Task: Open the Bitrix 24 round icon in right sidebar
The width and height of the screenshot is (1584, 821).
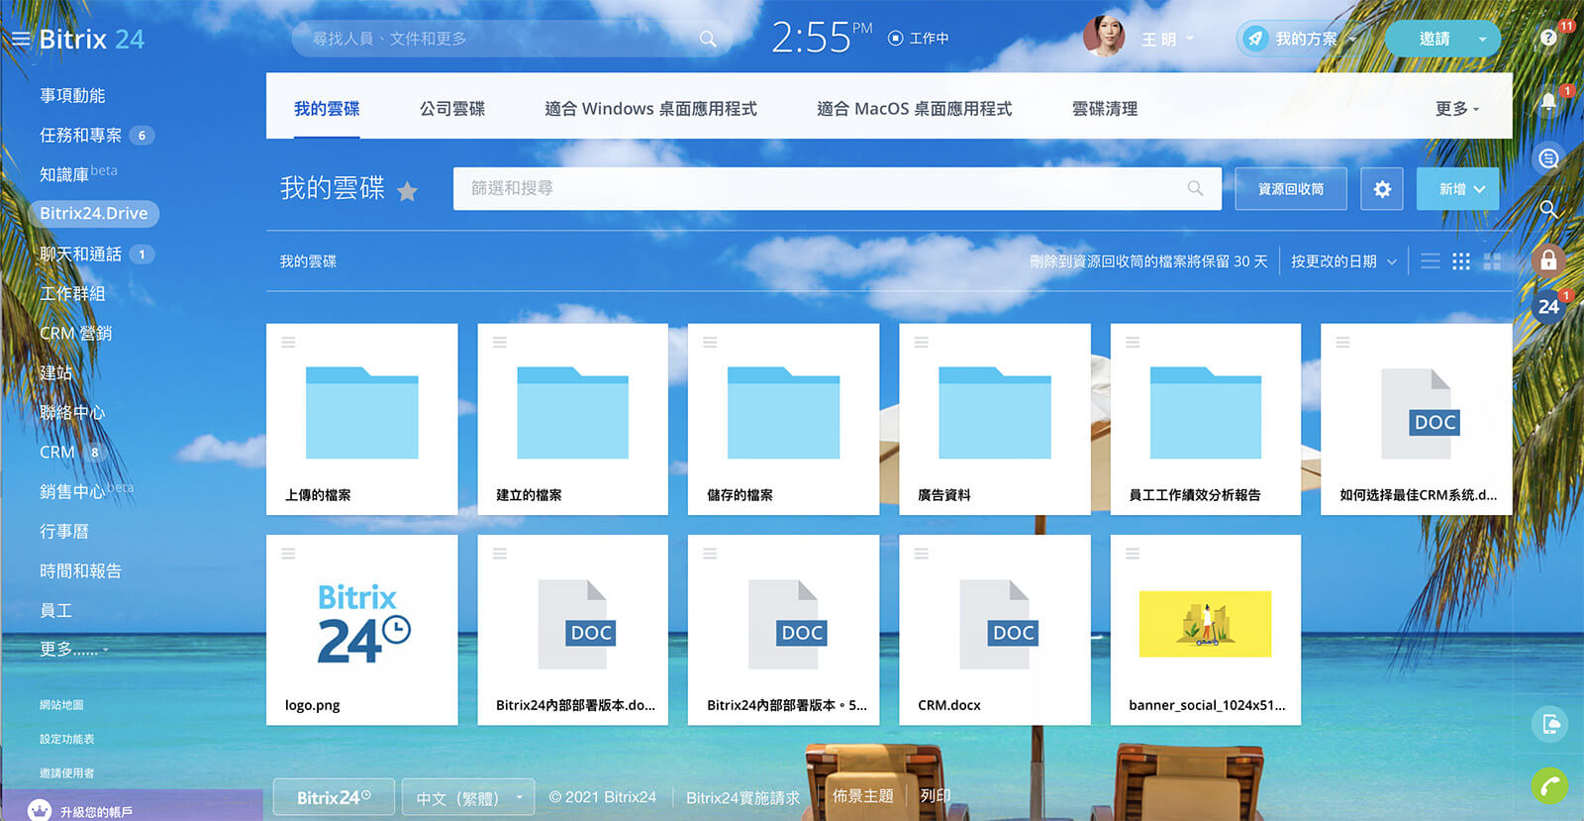Action: (x=1548, y=307)
